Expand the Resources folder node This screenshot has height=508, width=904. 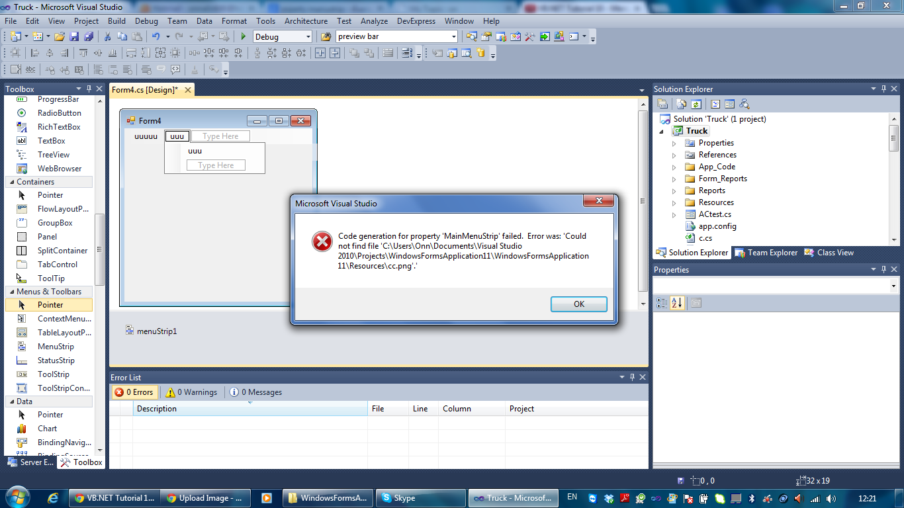point(674,202)
